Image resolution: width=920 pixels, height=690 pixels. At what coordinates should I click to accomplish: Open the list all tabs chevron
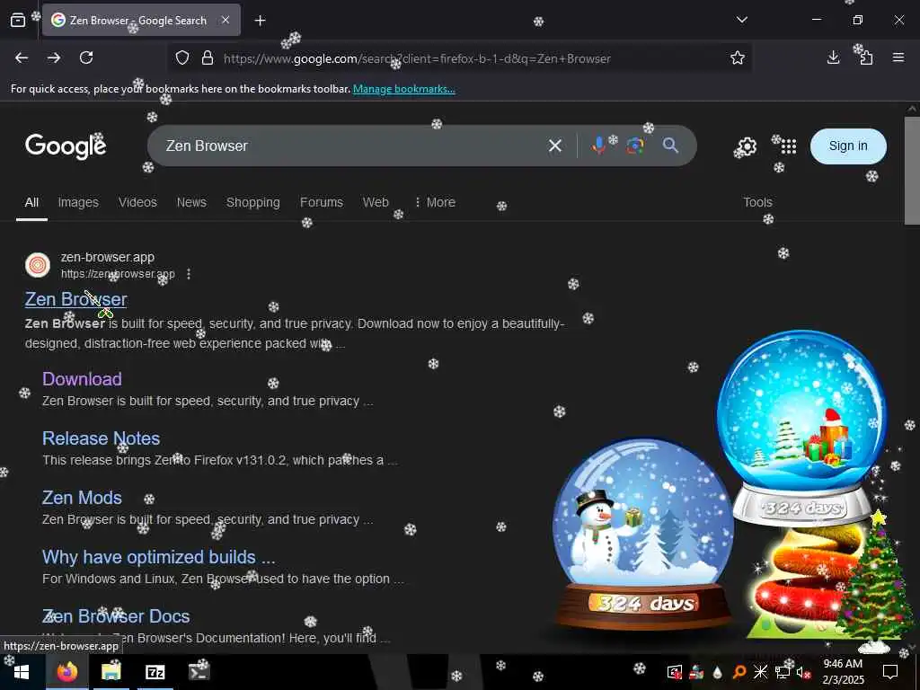(741, 20)
